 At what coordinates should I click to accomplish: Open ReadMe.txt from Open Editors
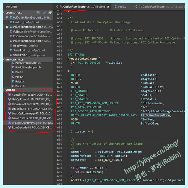(28, 46)
